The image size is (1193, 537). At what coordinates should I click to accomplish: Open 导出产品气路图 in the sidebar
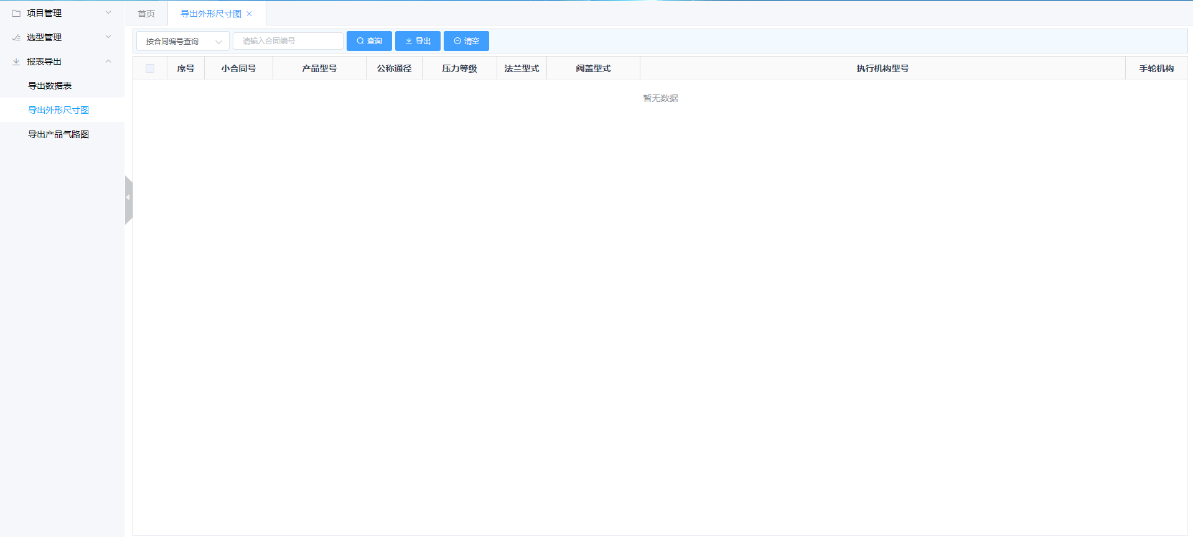pos(58,134)
